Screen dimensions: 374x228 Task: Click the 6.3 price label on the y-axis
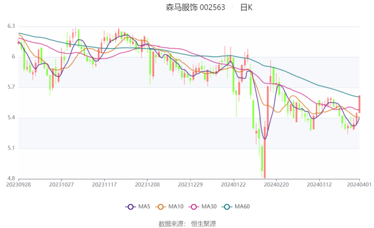pos(11,26)
